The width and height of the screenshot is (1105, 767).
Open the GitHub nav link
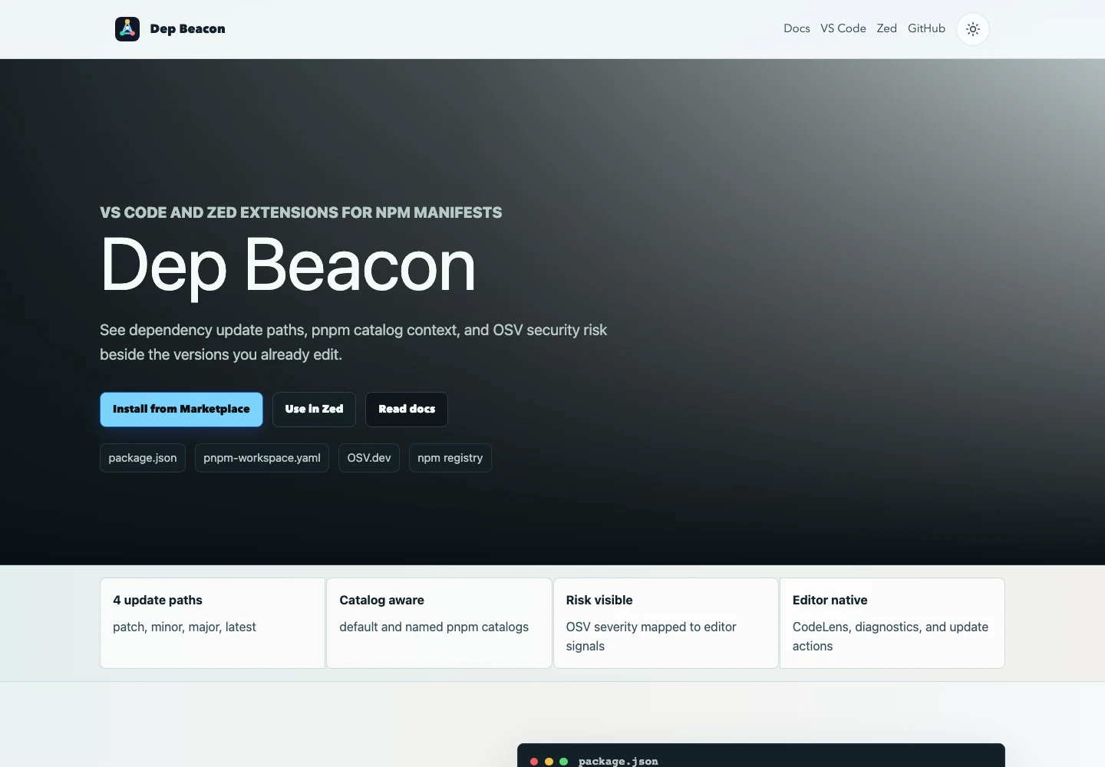(x=926, y=28)
